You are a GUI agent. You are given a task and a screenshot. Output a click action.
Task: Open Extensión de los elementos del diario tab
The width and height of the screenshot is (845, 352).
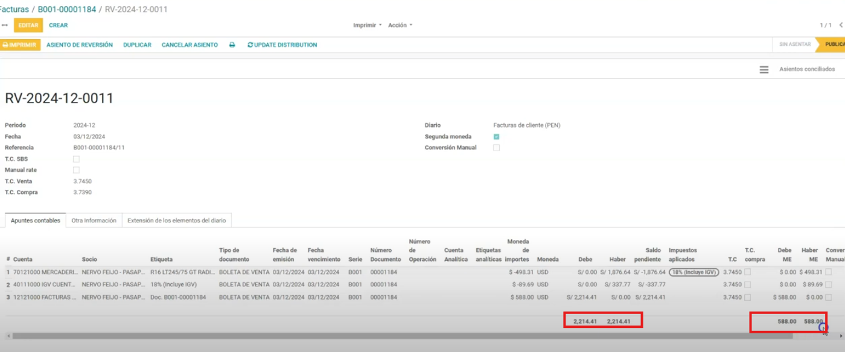coord(176,221)
